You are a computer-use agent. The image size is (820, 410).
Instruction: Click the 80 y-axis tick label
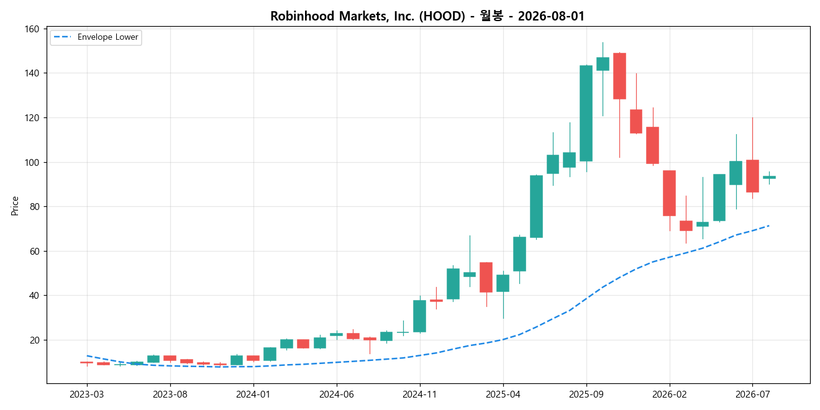click(35, 207)
